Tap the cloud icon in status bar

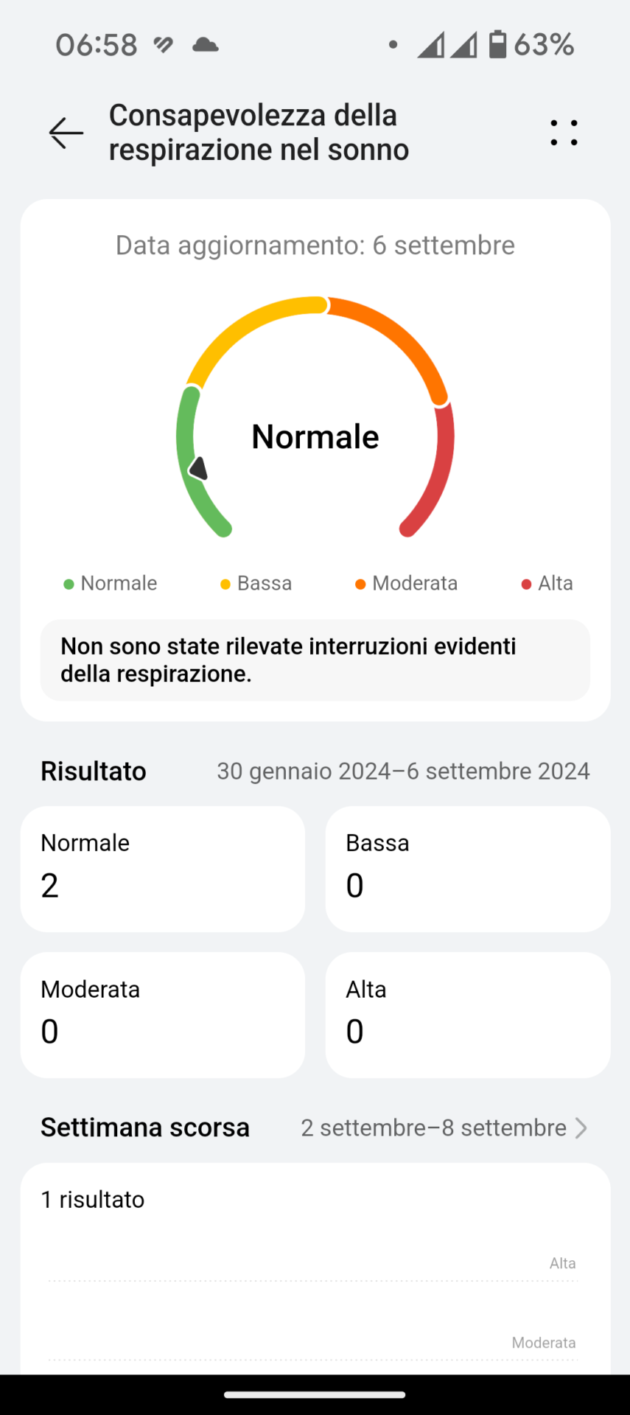click(205, 45)
